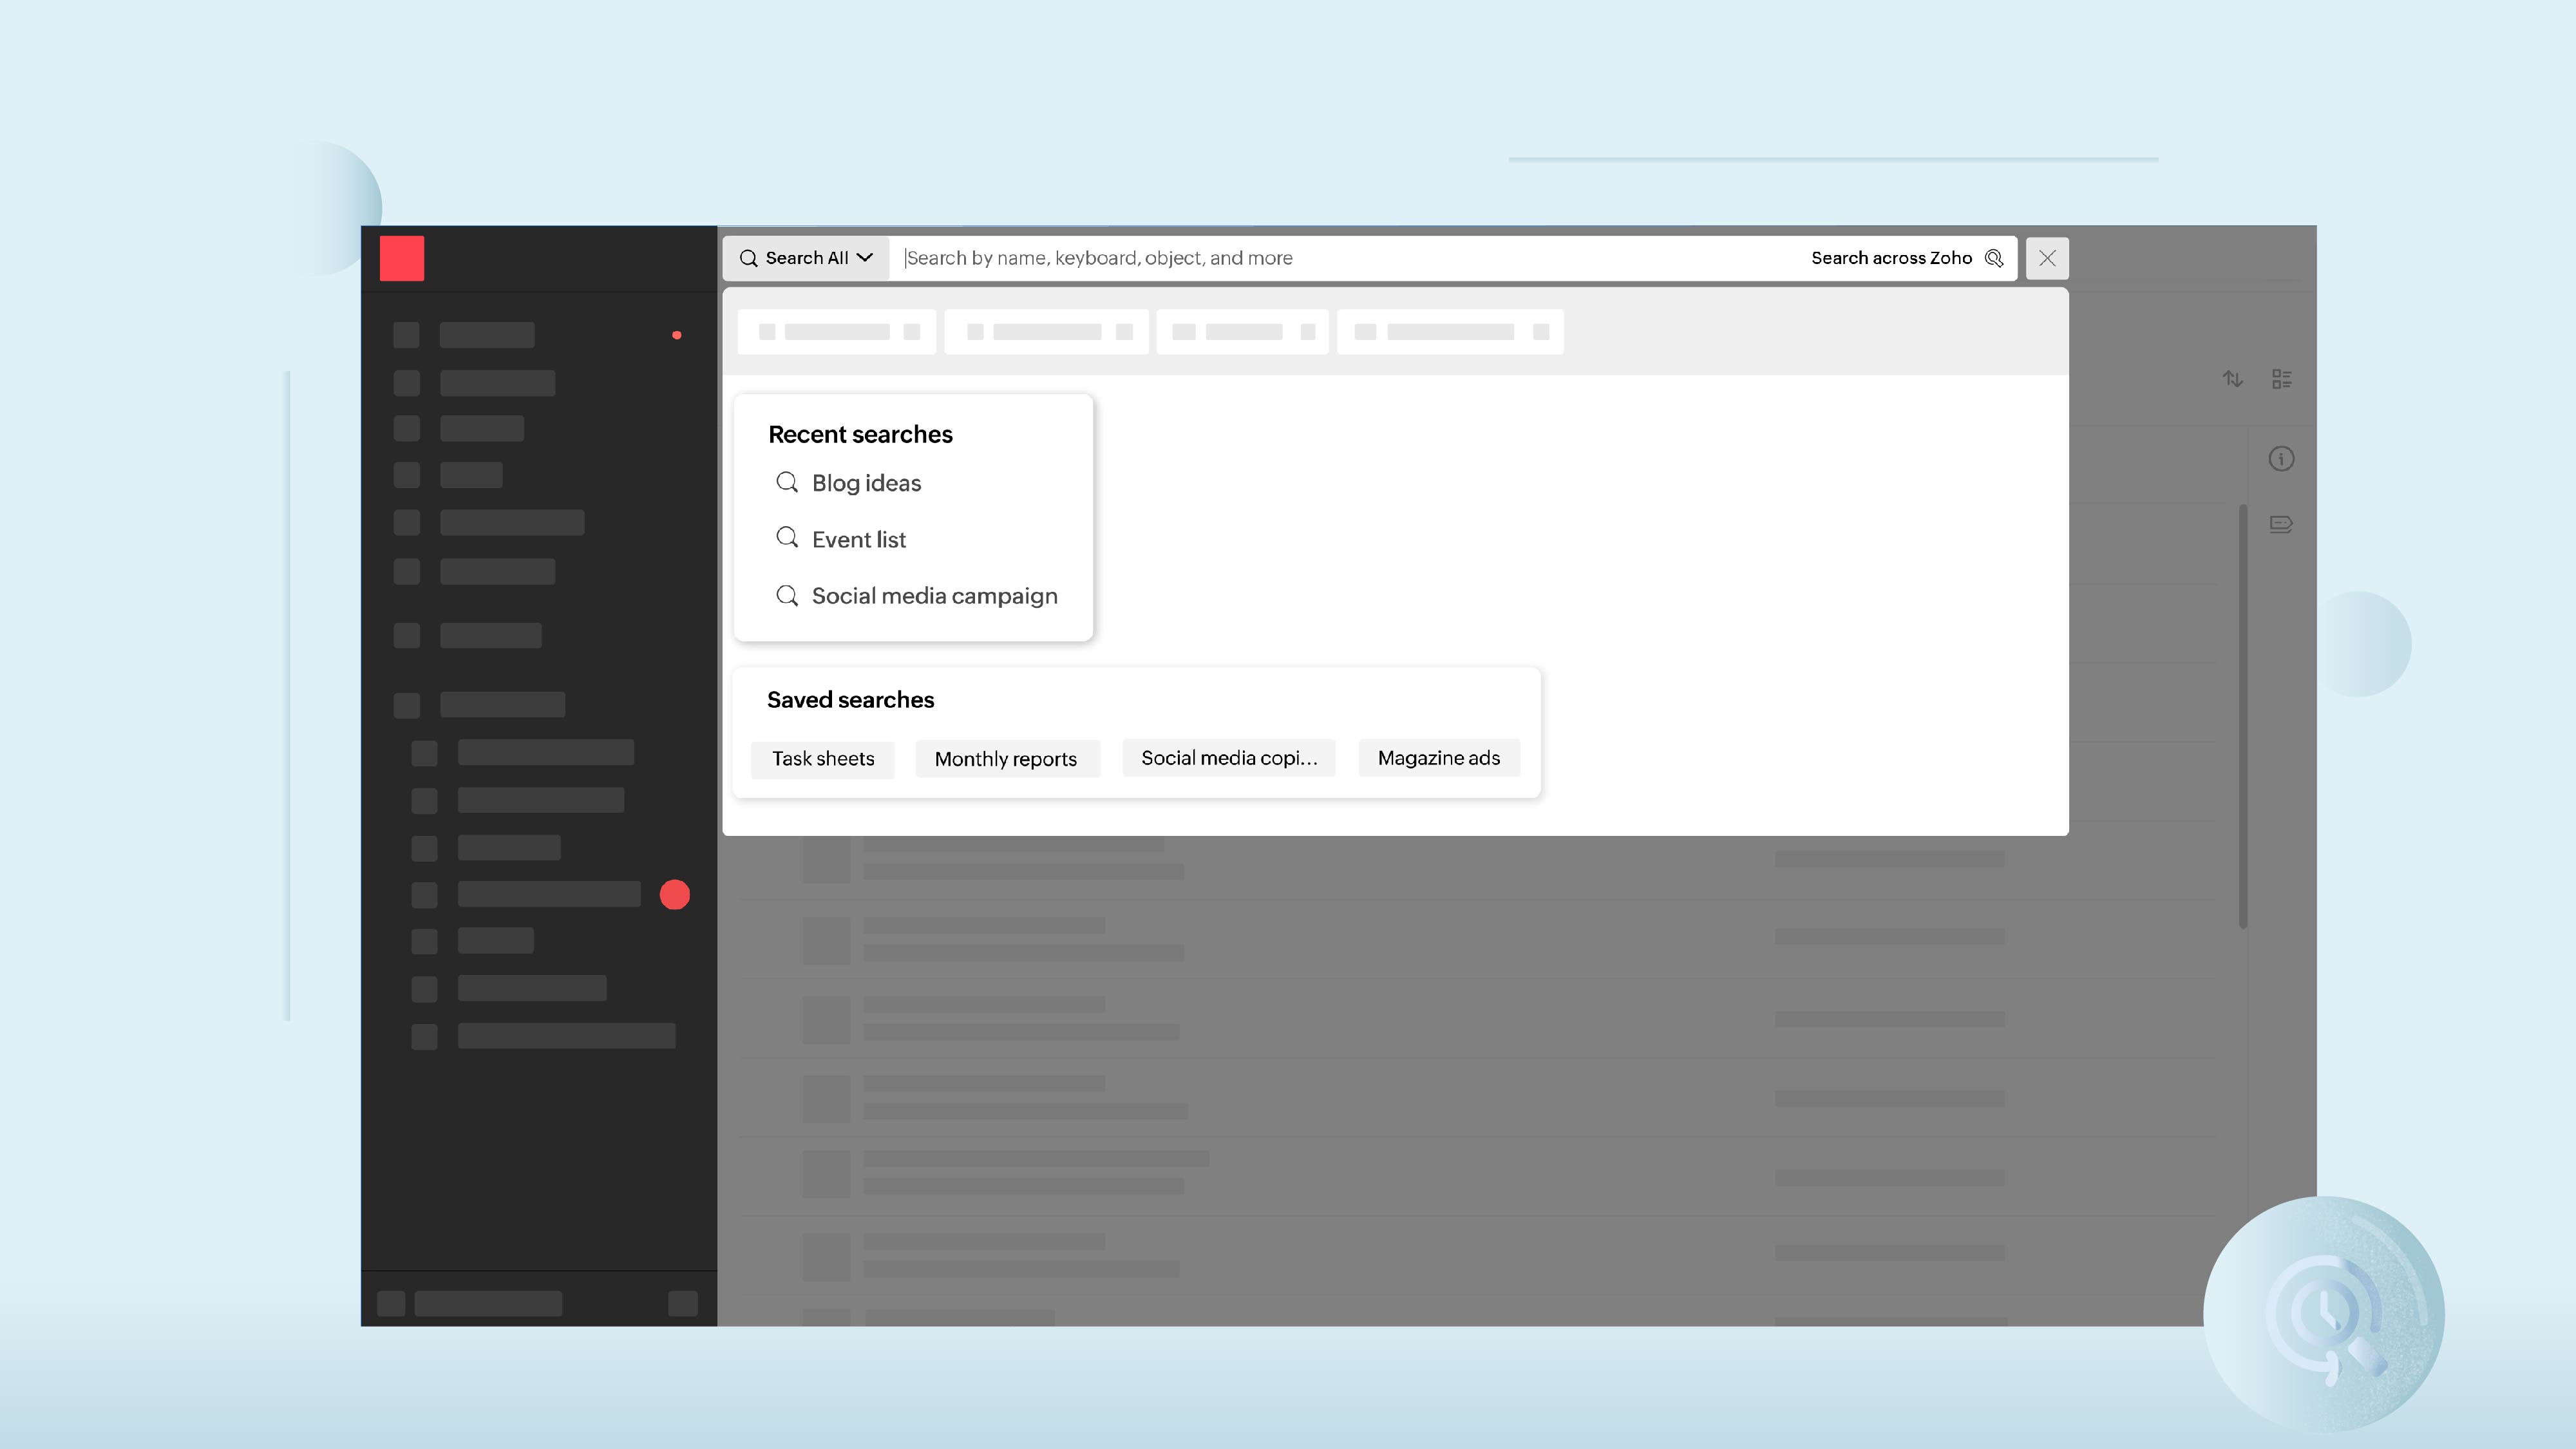
Task: Click the Search across Zoho magnifier icon
Action: [1994, 258]
